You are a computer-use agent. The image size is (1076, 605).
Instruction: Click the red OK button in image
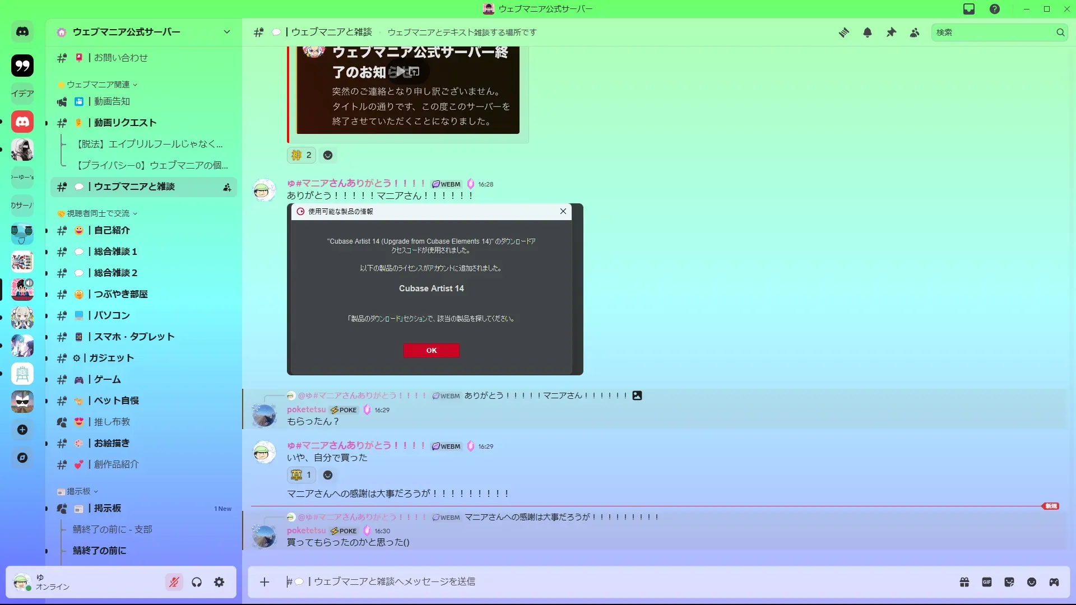[431, 350]
